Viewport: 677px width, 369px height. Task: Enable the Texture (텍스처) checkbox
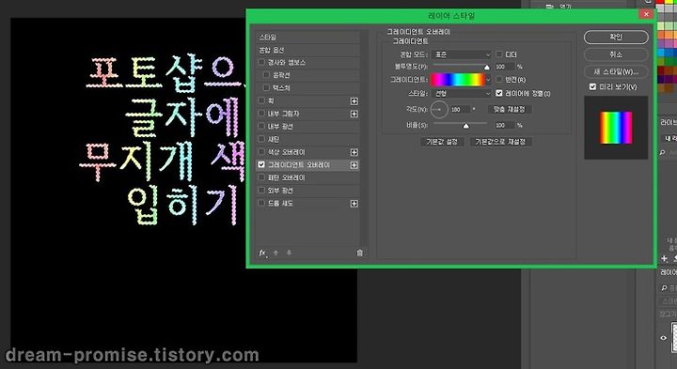pyautogui.click(x=266, y=88)
